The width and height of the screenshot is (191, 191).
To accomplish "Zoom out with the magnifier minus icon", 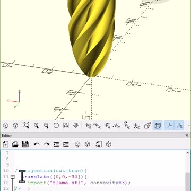I will [x=46, y=126].
